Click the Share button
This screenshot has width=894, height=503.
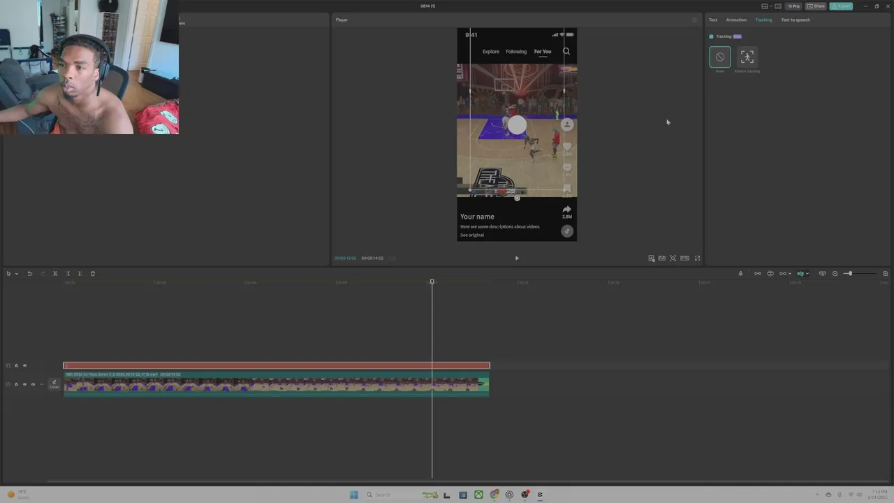(x=816, y=6)
